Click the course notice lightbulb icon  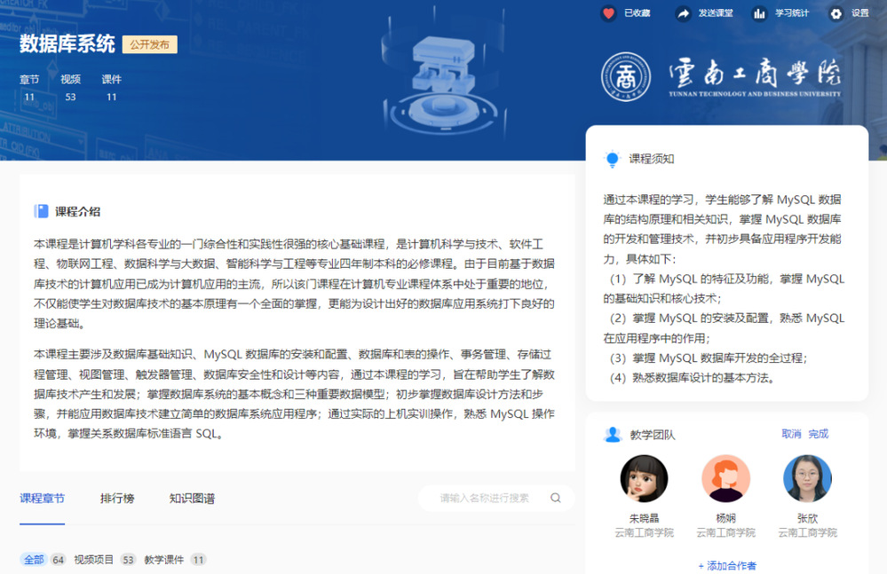pyautogui.click(x=612, y=159)
